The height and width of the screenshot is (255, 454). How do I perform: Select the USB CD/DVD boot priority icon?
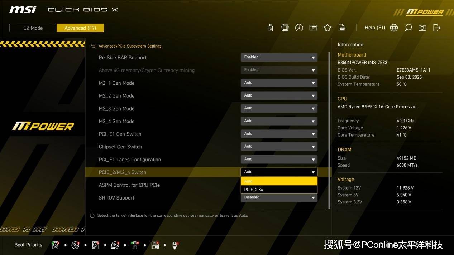click(x=115, y=245)
